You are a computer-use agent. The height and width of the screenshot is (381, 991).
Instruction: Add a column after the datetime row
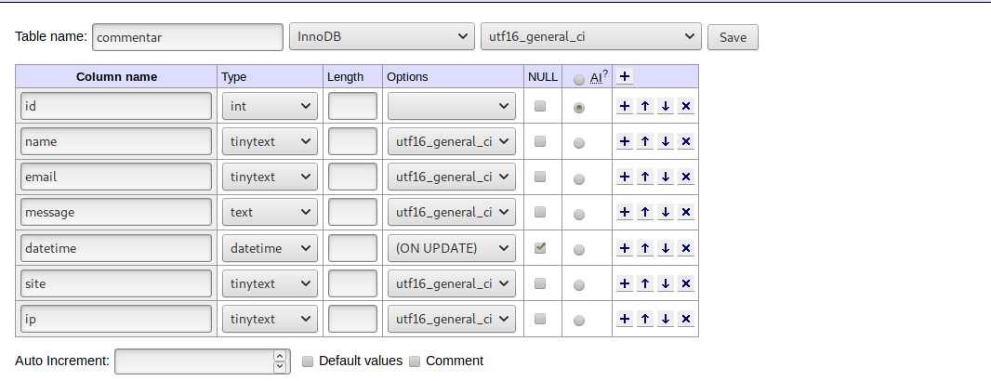[x=625, y=248]
